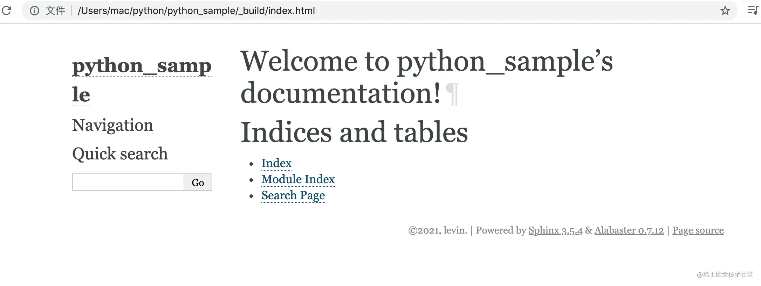Screen dimensions: 761x286
Task: Click the Indices and tables heading
Action: (x=354, y=132)
